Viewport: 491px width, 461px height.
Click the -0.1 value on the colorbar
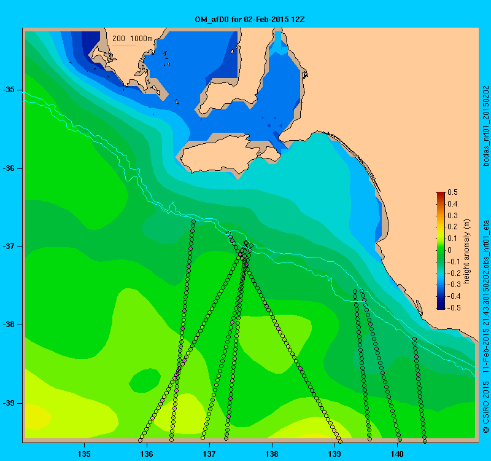click(453, 262)
